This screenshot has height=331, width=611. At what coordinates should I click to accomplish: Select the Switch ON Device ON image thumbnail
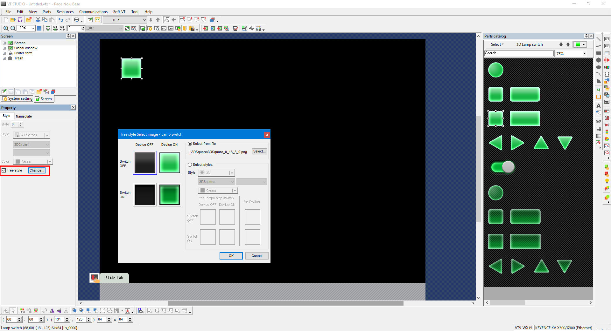(170, 195)
